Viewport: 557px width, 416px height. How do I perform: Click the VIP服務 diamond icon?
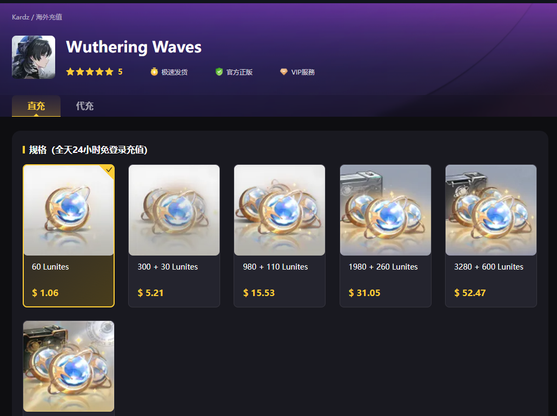click(x=283, y=72)
